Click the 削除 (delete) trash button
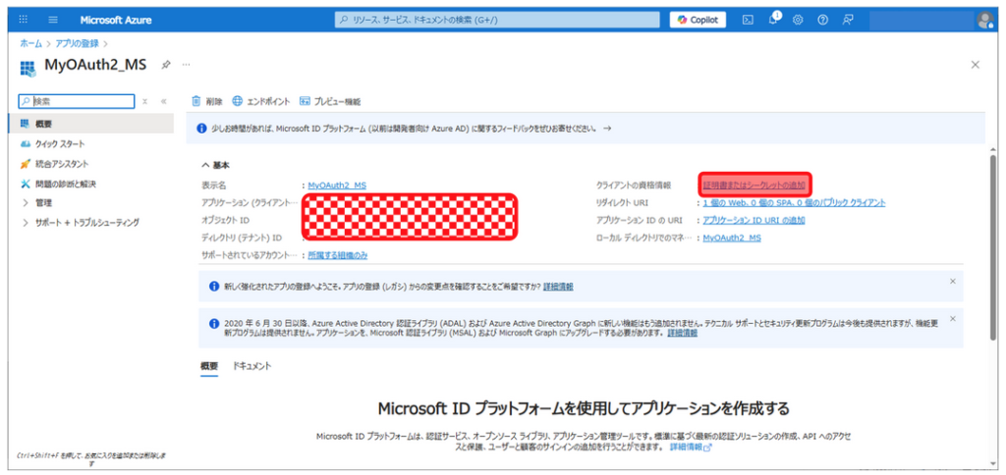This screenshot has height=475, width=1006. point(207,101)
